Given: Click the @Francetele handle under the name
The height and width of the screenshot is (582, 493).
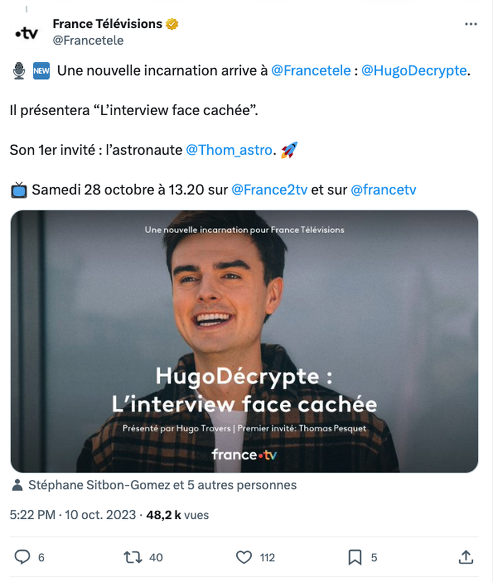Looking at the screenshot, I should point(88,41).
